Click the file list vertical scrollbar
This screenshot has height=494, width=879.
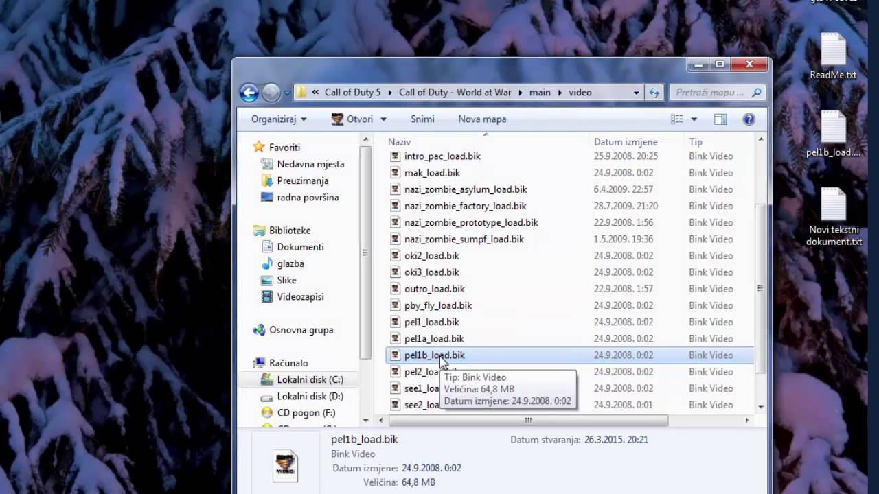(760, 288)
